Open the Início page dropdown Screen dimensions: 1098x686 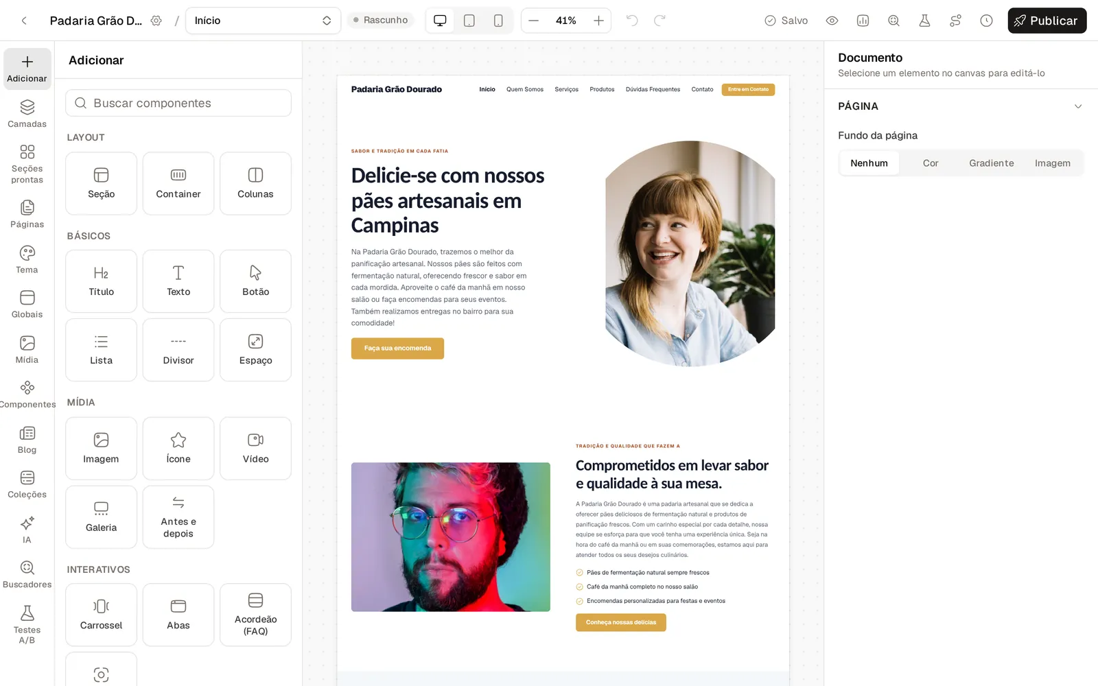[263, 21]
